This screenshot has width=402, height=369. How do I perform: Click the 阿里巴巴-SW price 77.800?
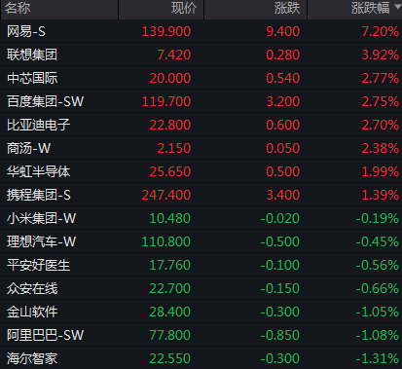pos(169,335)
